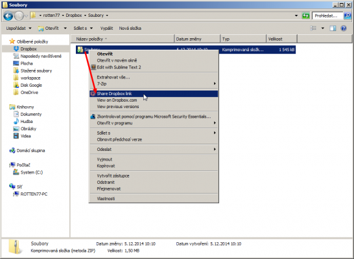Image resolution: width=354 pixels, height=259 pixels.
Task: Expand Otevřít v programu submenu
Action: 154,123
